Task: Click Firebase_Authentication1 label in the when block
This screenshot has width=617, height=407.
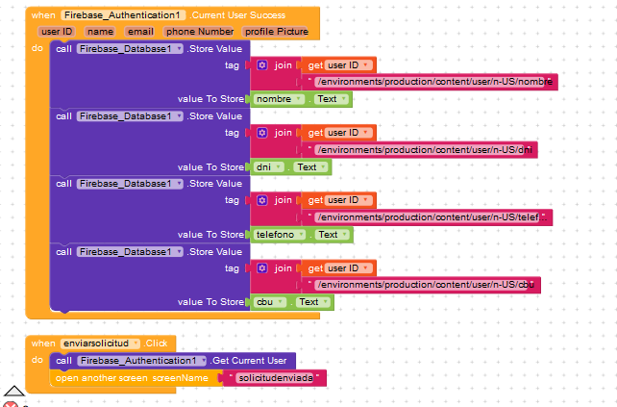Action: click(x=122, y=15)
